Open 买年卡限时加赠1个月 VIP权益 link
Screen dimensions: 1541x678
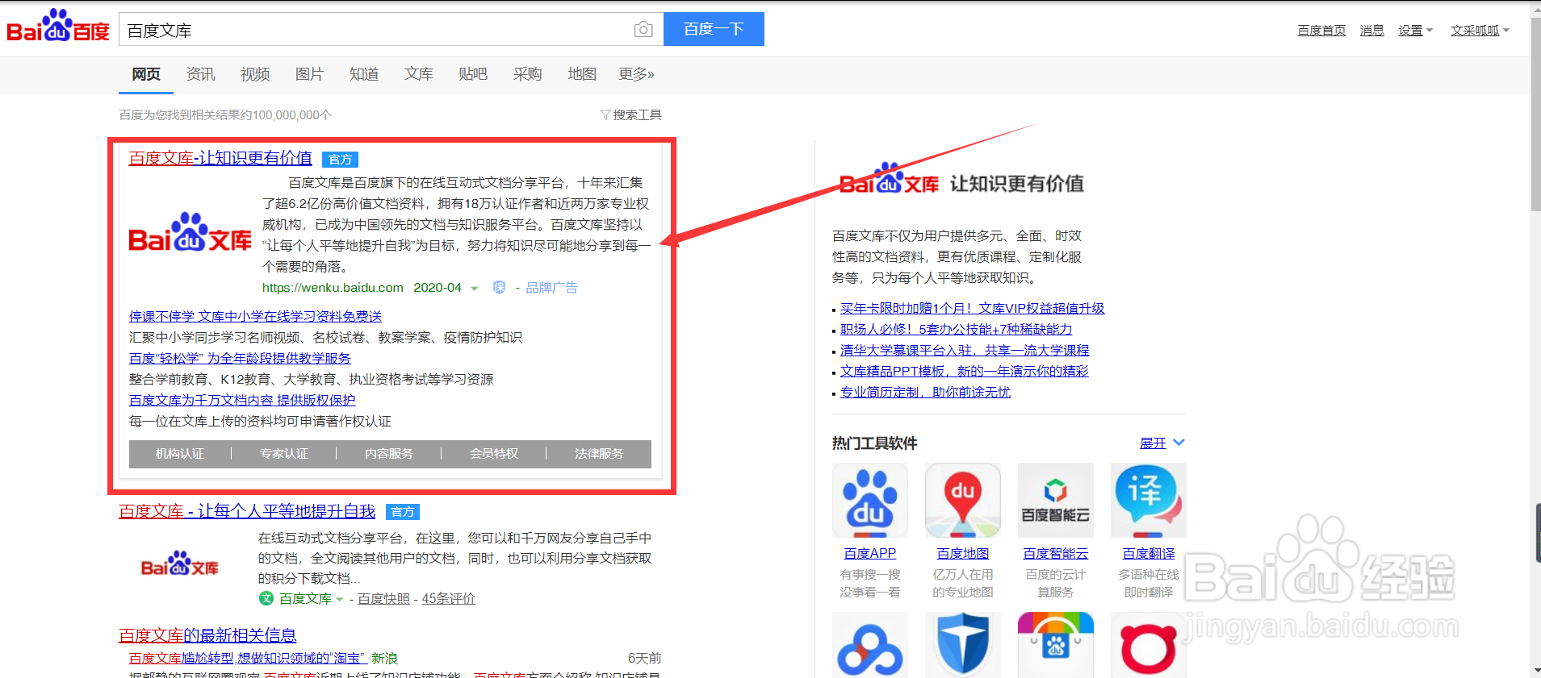pos(972,308)
